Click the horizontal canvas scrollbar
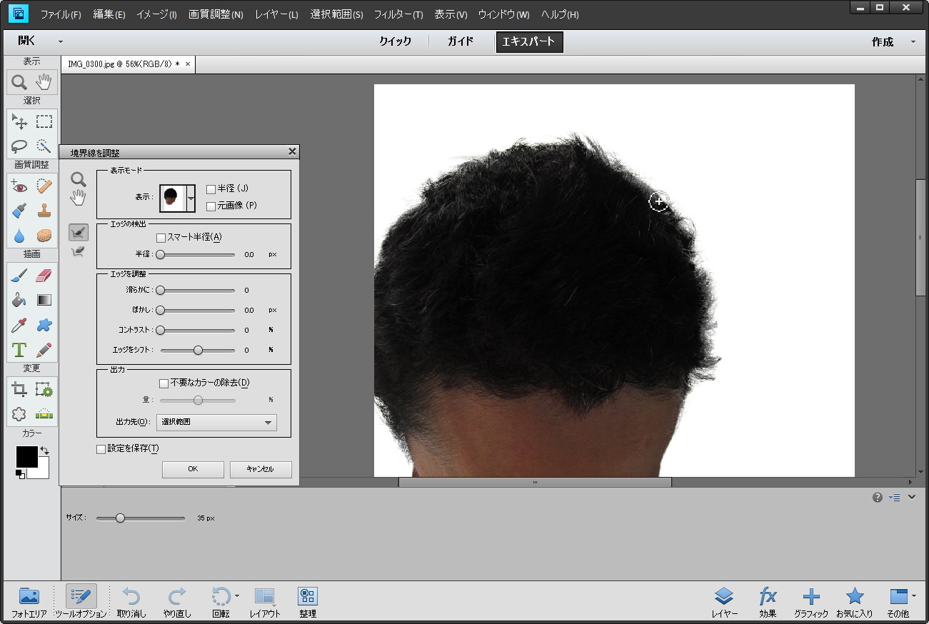 pyautogui.click(x=535, y=483)
